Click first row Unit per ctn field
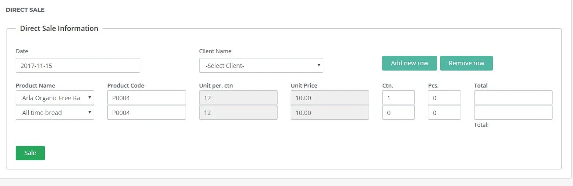The height and width of the screenshot is (186, 573). 238,98
